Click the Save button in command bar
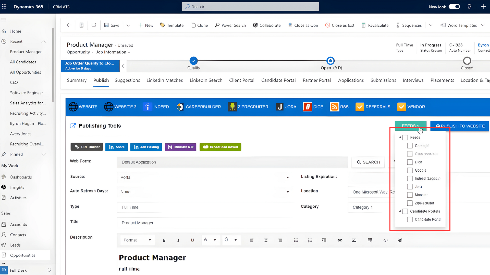The width and height of the screenshot is (490, 275). [112, 25]
